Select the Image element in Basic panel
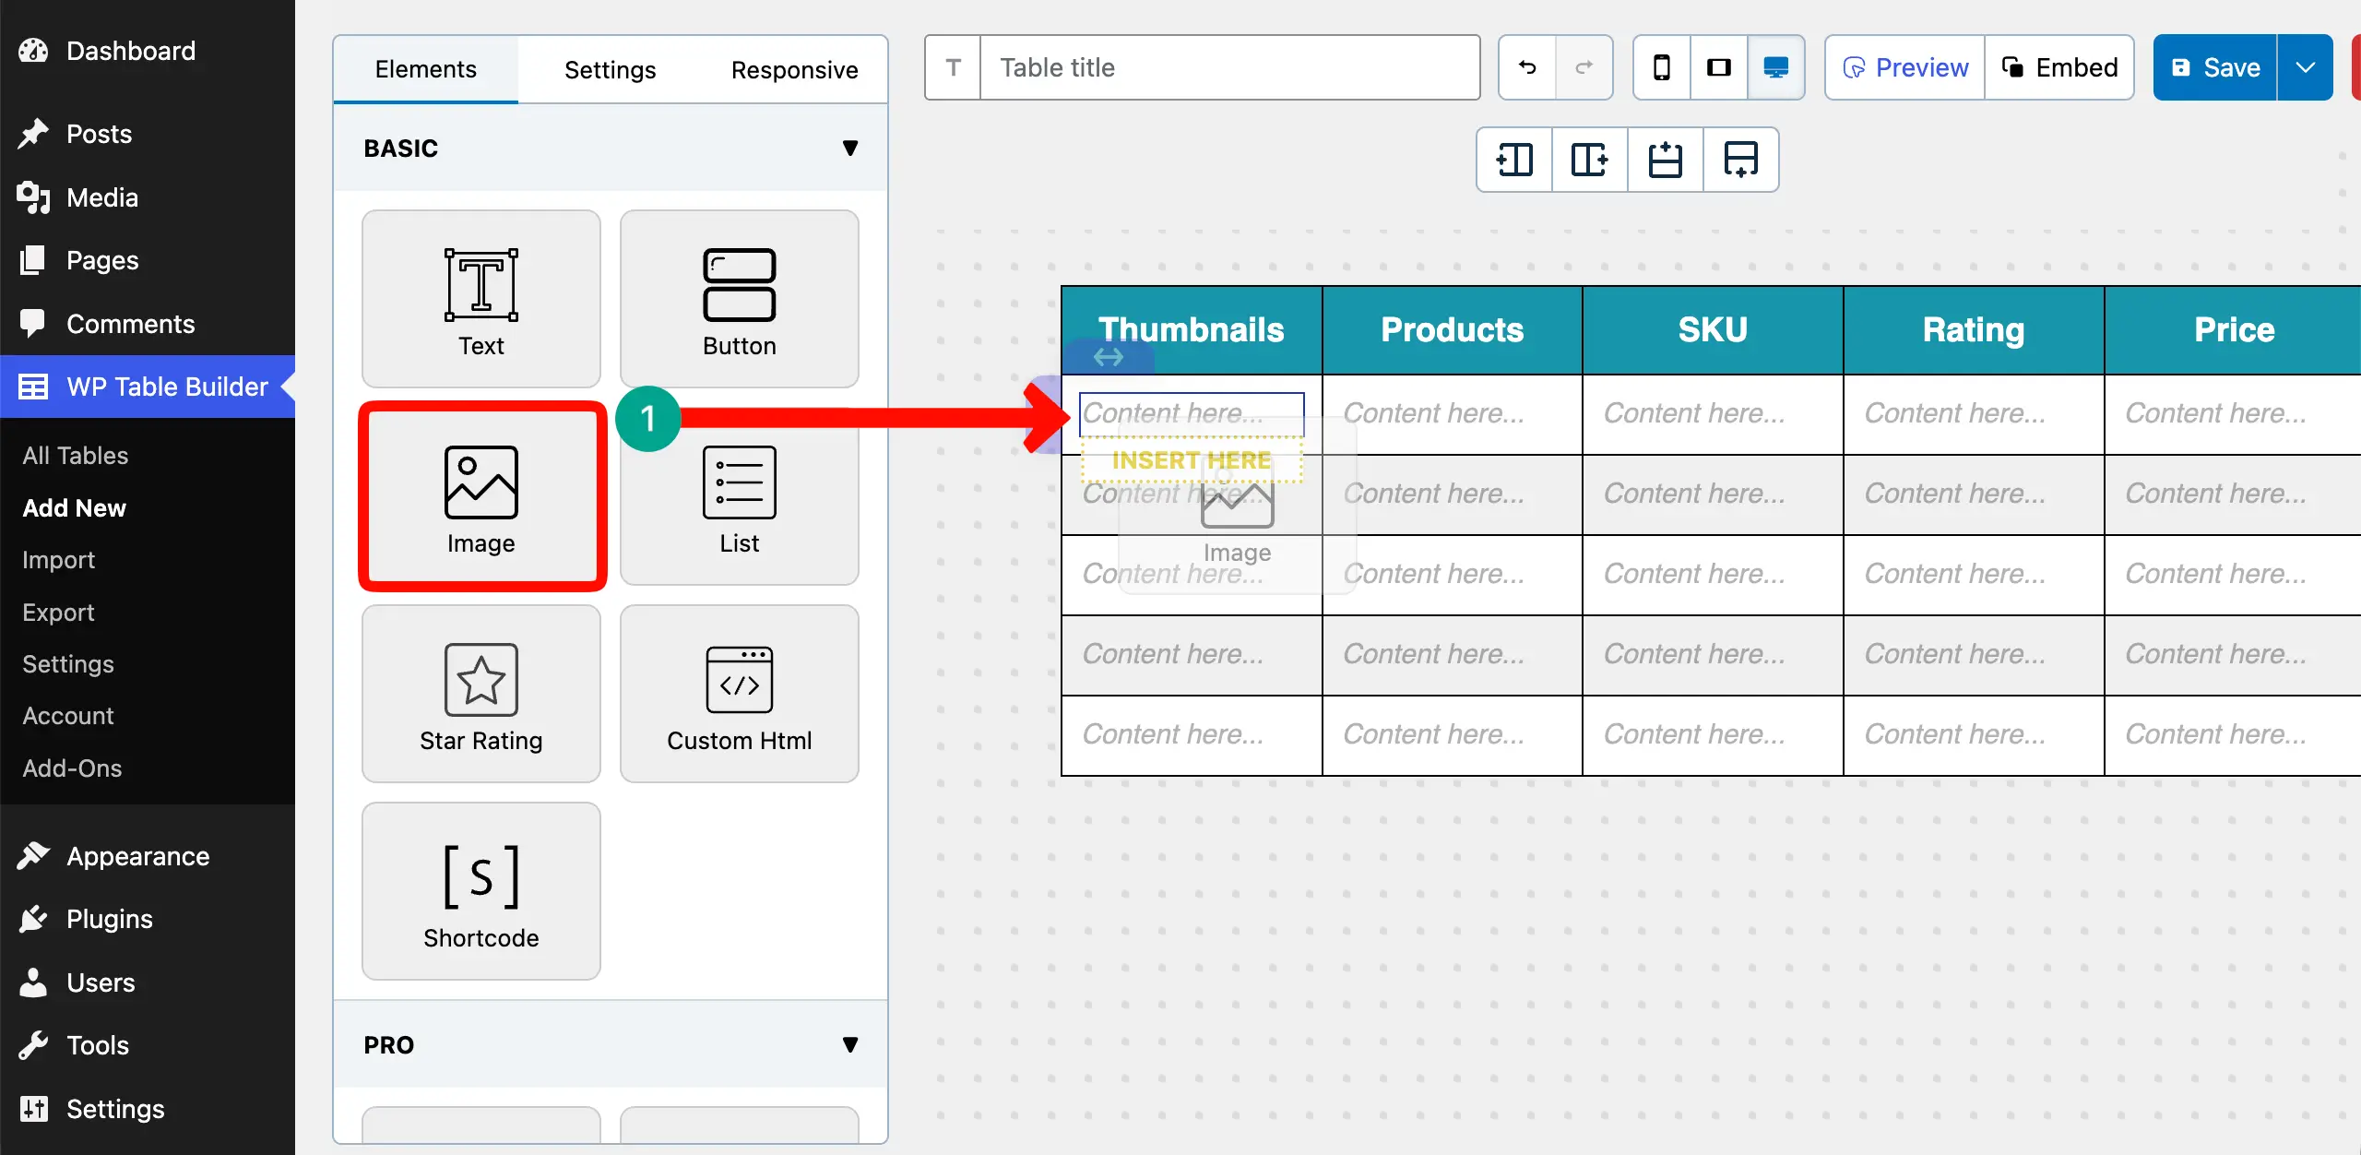Image resolution: width=2361 pixels, height=1155 pixels. click(x=481, y=496)
